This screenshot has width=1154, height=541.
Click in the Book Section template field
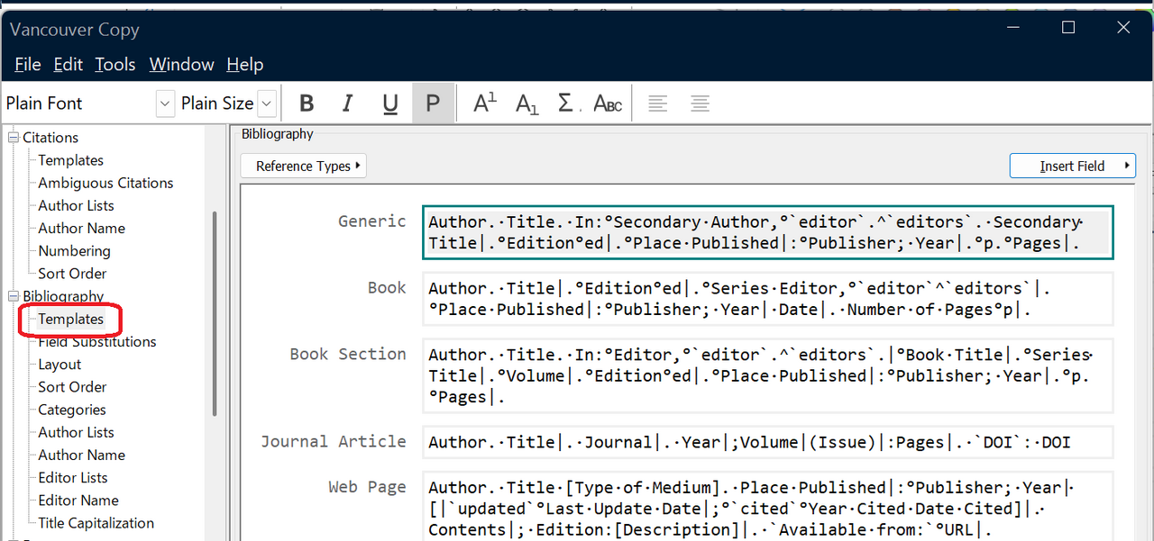point(767,375)
